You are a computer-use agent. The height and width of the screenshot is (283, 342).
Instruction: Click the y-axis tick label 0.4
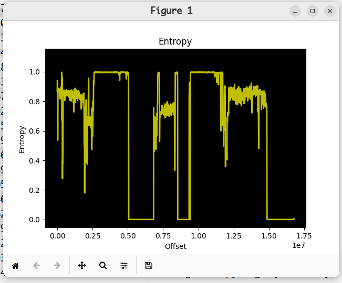pos(34,161)
